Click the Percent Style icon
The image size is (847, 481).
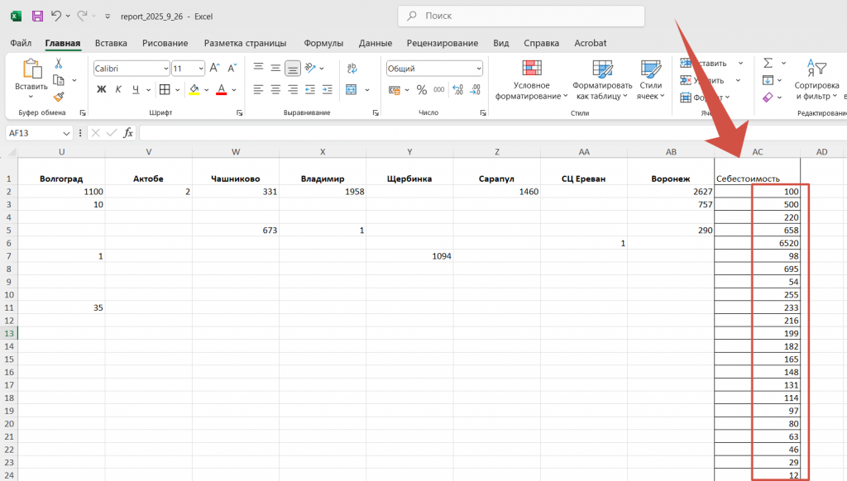422,89
